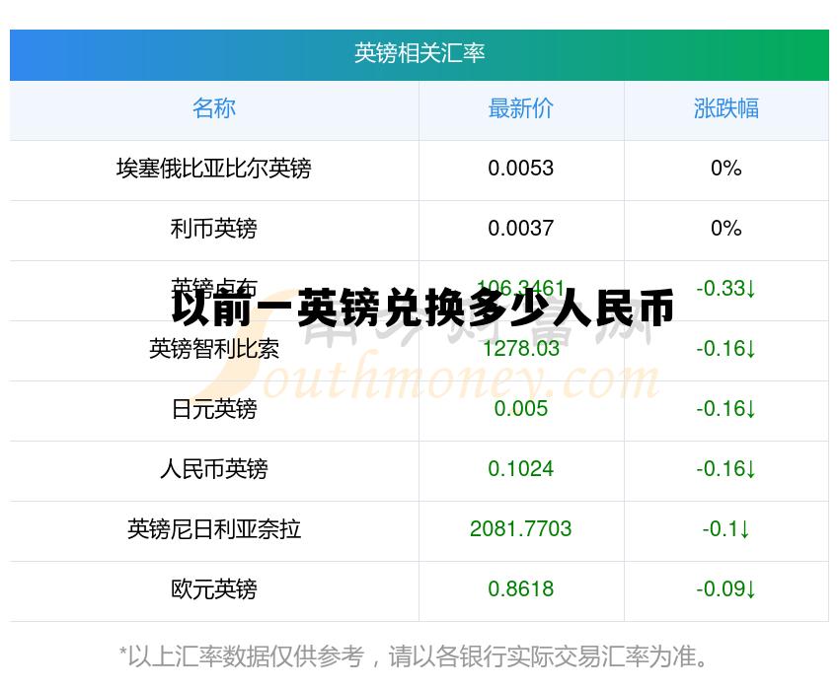Select the value 2081.7703
The width and height of the screenshot is (839, 688).
(x=521, y=530)
